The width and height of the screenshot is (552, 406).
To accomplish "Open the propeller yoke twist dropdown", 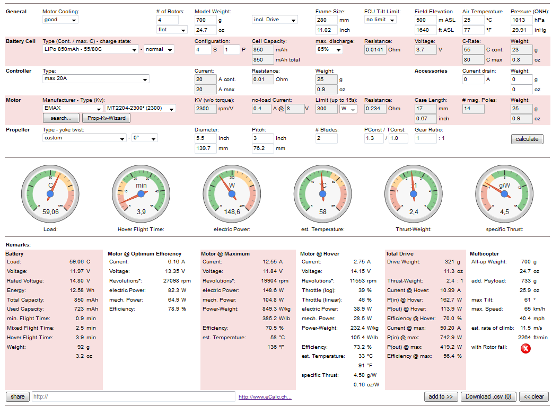I will tap(145, 138).
